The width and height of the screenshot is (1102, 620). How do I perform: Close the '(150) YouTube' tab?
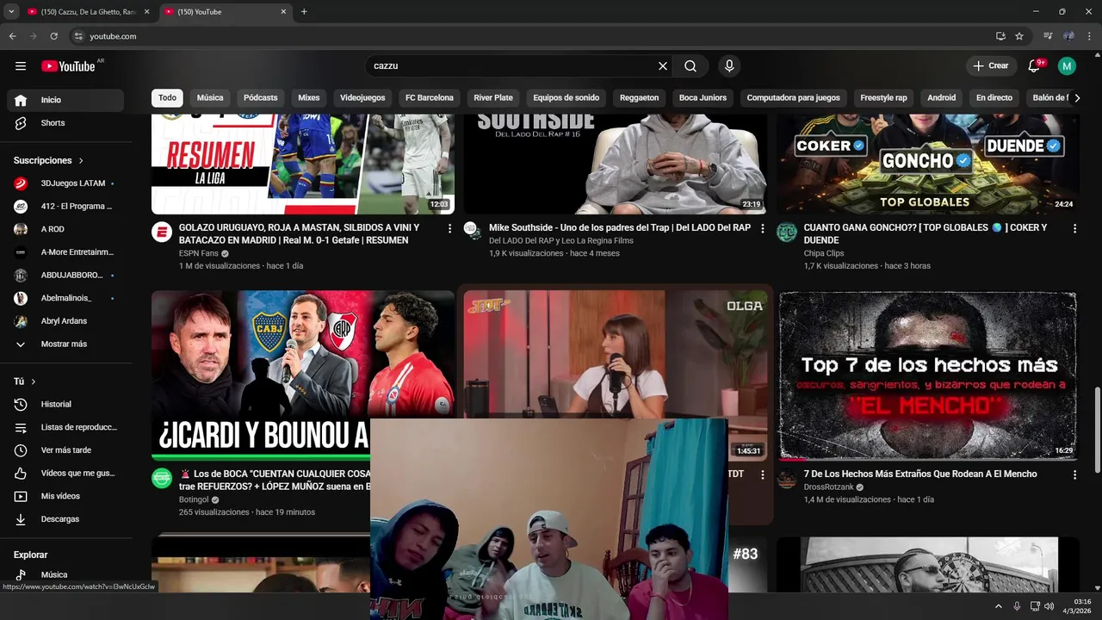(x=283, y=12)
